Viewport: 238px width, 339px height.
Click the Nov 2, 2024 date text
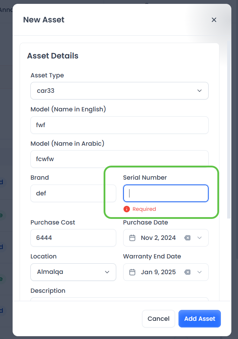(158, 238)
